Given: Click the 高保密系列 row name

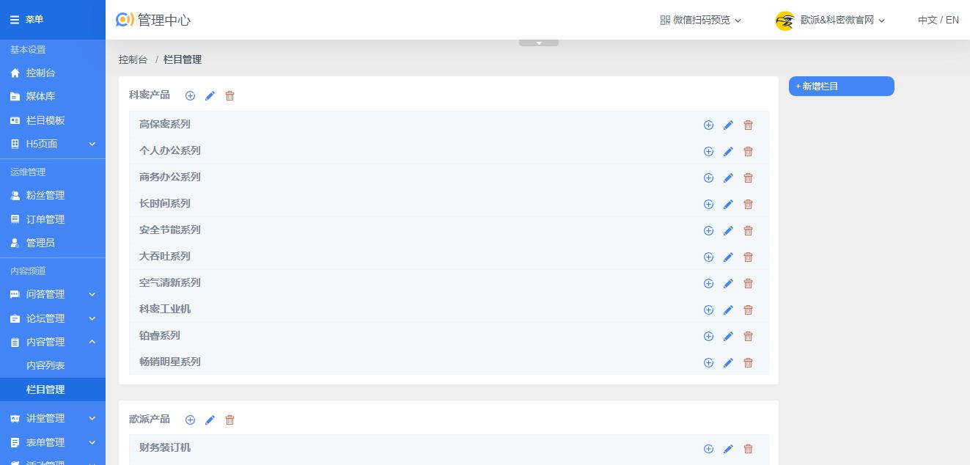Looking at the screenshot, I should (165, 125).
